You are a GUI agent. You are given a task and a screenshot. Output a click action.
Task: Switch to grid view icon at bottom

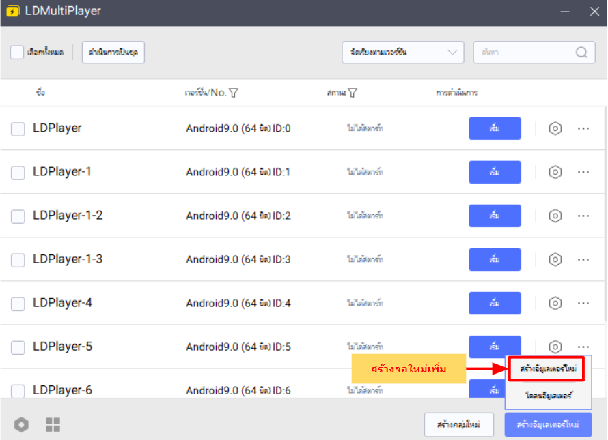[53, 424]
